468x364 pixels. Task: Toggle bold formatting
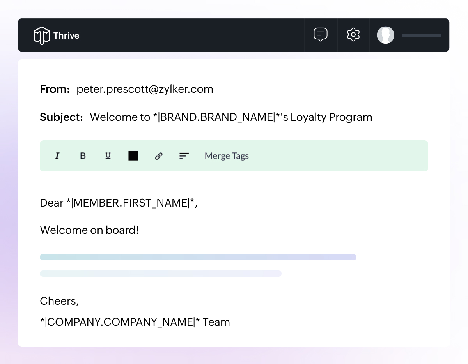pyautogui.click(x=83, y=156)
